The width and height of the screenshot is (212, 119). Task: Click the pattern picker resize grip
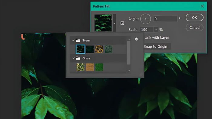tap(141, 75)
